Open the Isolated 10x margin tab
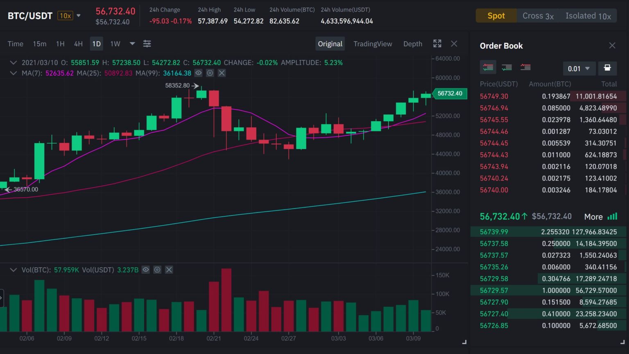The height and width of the screenshot is (354, 629). coord(588,16)
